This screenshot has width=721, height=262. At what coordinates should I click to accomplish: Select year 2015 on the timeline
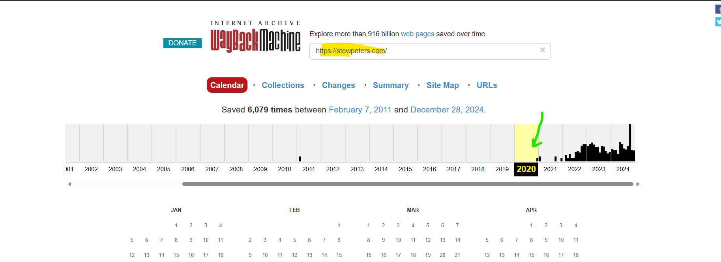click(405, 169)
